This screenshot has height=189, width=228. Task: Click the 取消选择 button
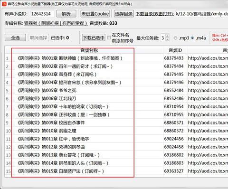[x=38, y=38]
